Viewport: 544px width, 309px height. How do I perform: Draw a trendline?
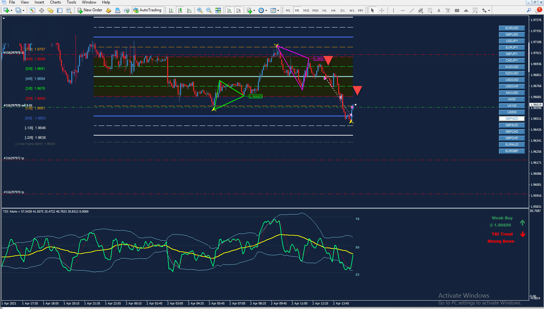click(x=411, y=10)
